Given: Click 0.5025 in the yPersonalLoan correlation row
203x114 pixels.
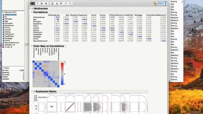Looking at the screenshot, I should pyautogui.click(x=103, y=17).
